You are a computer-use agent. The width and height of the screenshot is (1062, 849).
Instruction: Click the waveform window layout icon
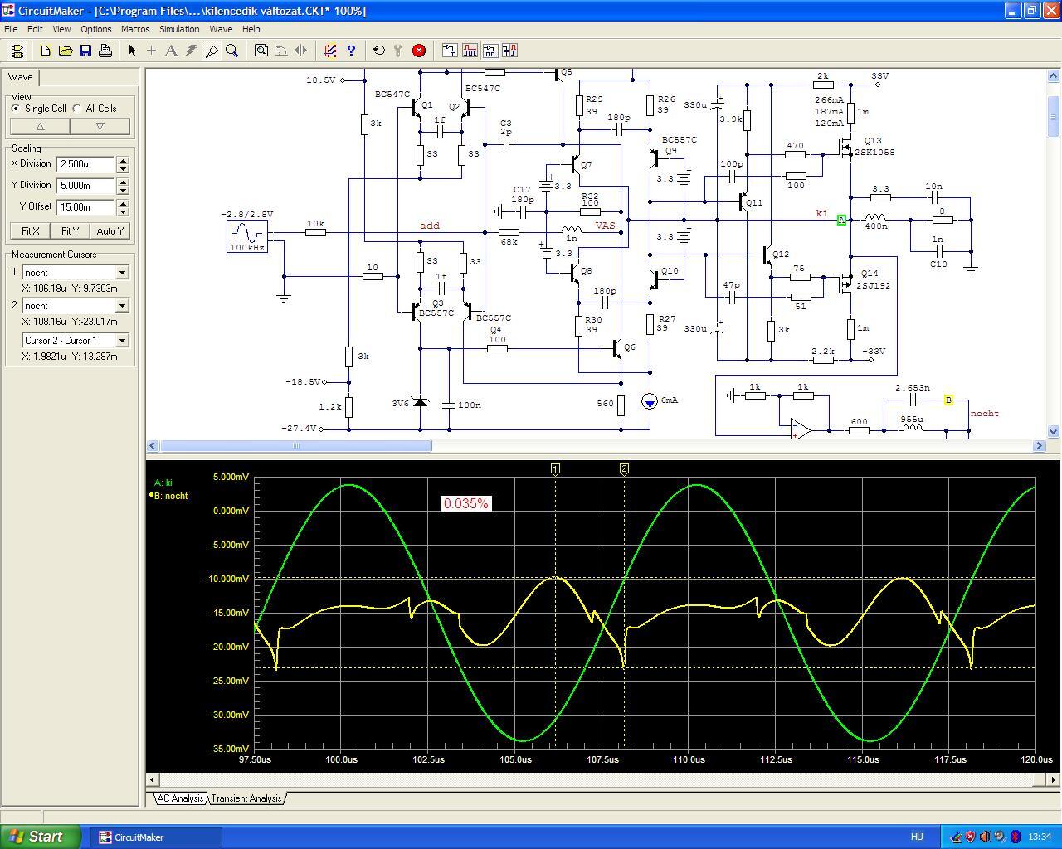tap(470, 51)
